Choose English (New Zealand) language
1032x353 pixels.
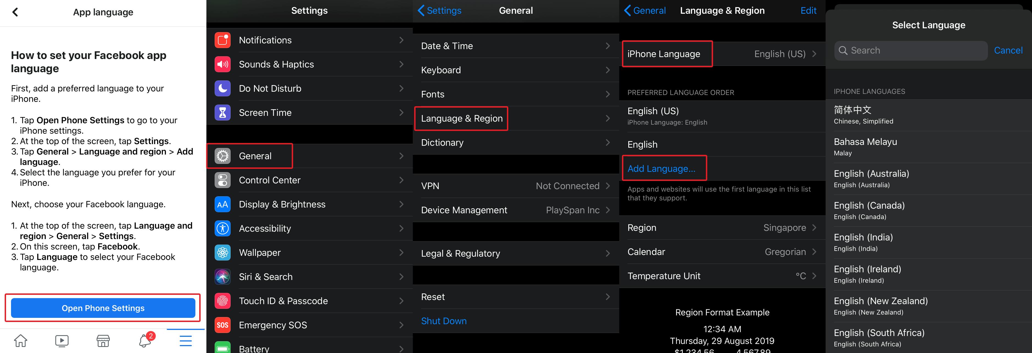[x=929, y=306]
